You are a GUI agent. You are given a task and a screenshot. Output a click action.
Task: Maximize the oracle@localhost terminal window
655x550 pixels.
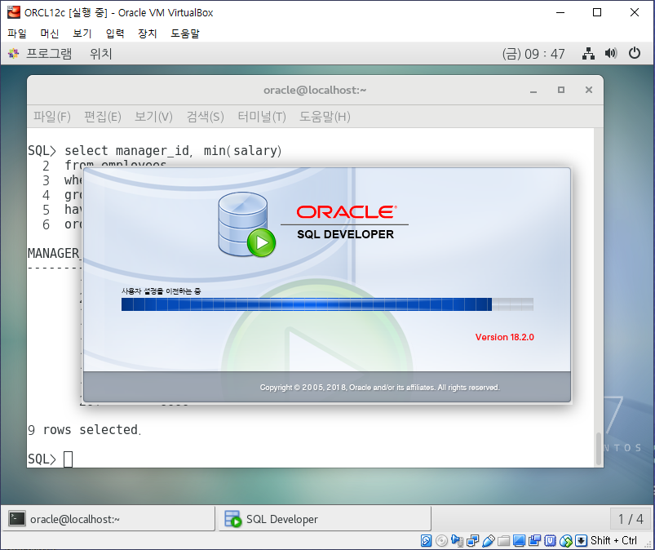point(561,90)
